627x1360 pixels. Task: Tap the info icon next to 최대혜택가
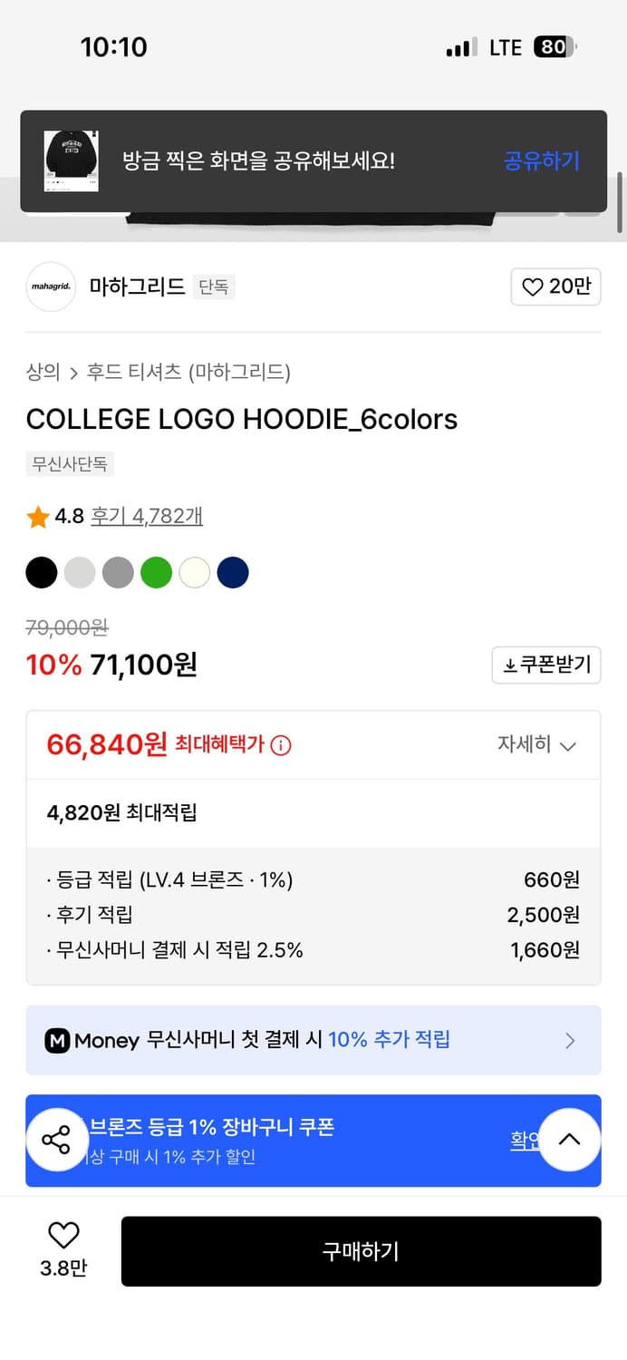(280, 745)
